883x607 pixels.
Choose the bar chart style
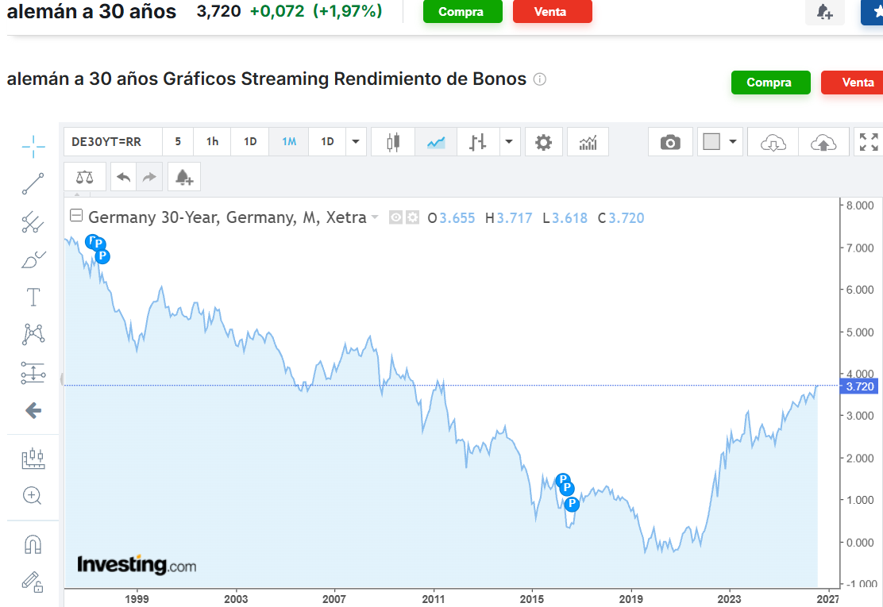click(477, 142)
